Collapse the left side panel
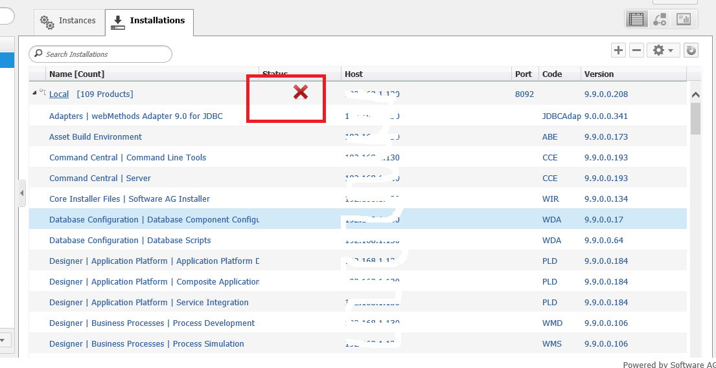Viewport: 716px width, 368px height. (x=21, y=193)
